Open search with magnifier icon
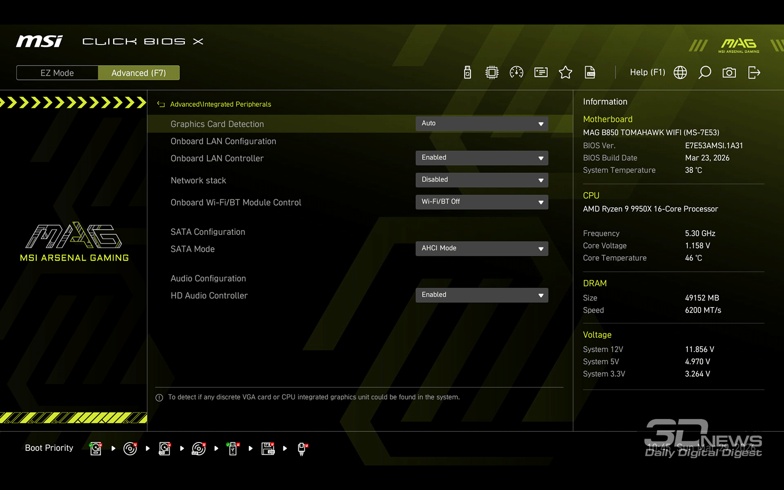Screen dimensions: 784x490 coord(705,73)
